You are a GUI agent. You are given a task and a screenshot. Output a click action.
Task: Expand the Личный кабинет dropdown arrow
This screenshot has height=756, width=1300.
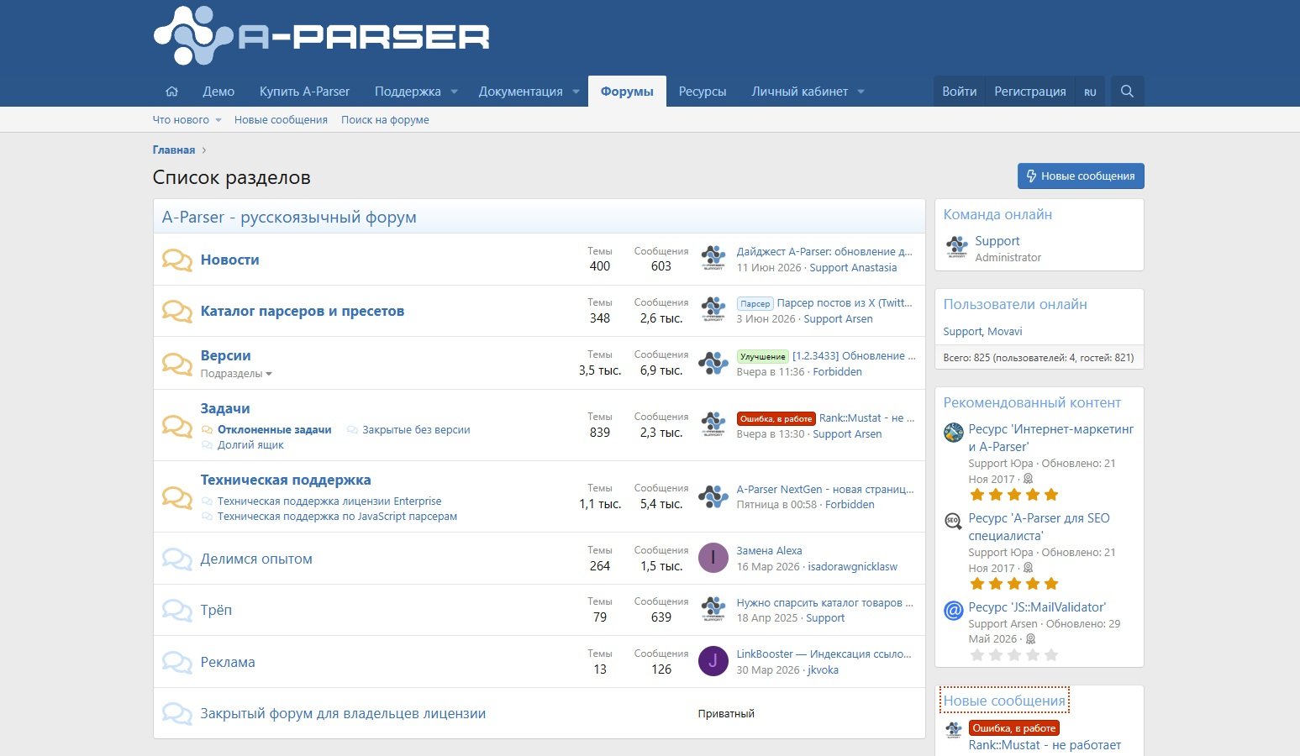[x=861, y=92]
